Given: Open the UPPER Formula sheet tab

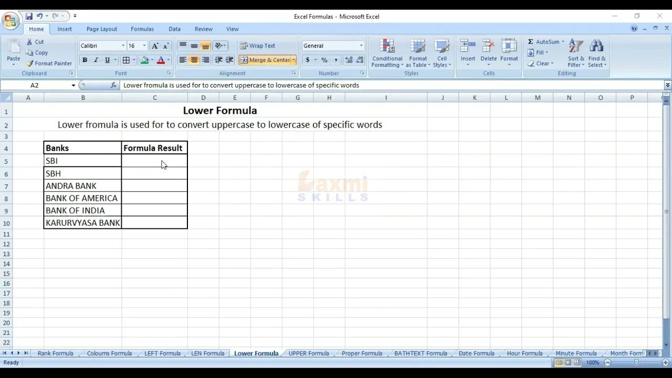Looking at the screenshot, I should pos(309,353).
